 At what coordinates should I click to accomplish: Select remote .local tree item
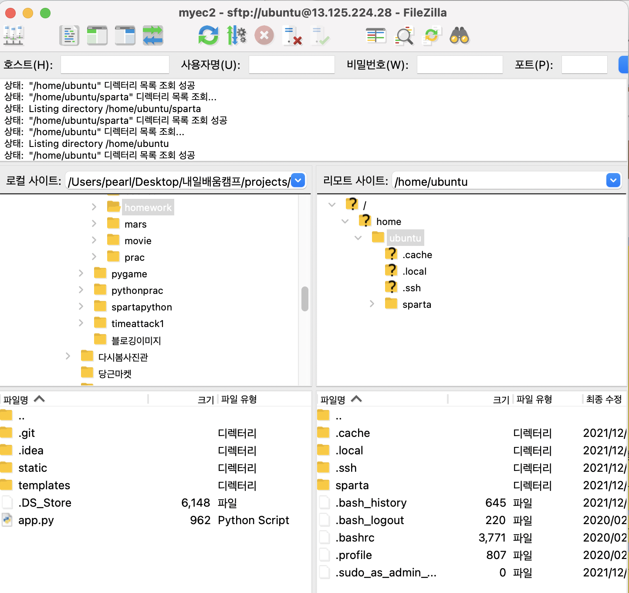415,271
